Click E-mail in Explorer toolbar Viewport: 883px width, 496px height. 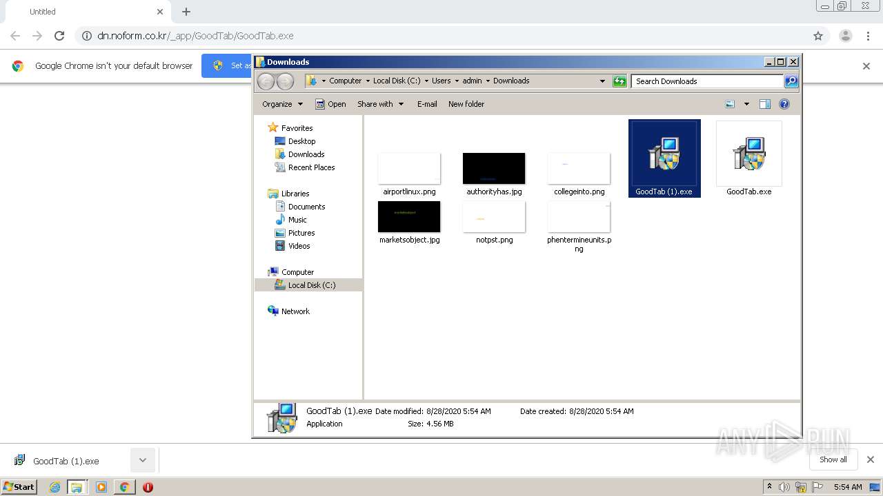tap(427, 104)
